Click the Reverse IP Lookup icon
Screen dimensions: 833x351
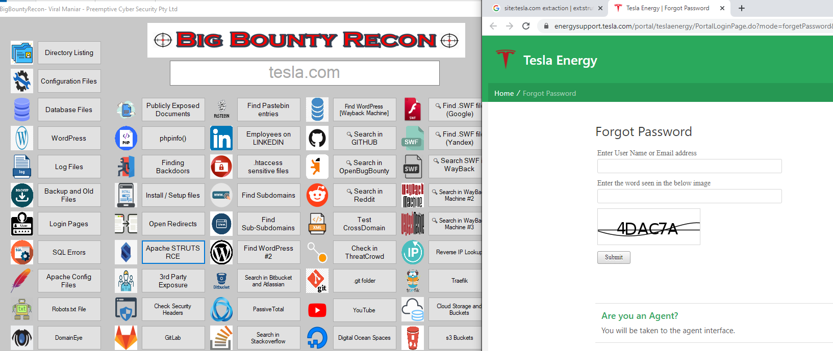[413, 252]
